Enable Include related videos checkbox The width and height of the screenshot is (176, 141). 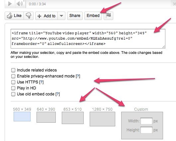coord(13,70)
